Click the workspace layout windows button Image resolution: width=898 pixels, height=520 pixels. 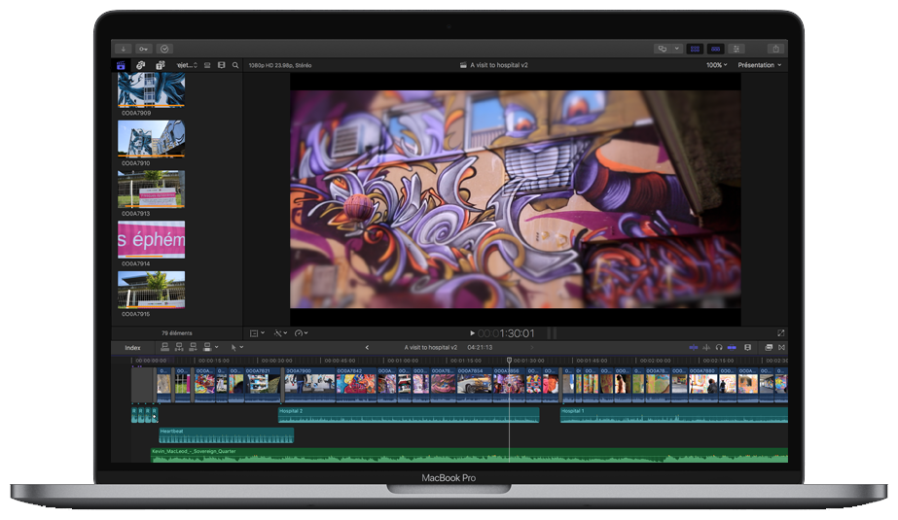tap(663, 49)
